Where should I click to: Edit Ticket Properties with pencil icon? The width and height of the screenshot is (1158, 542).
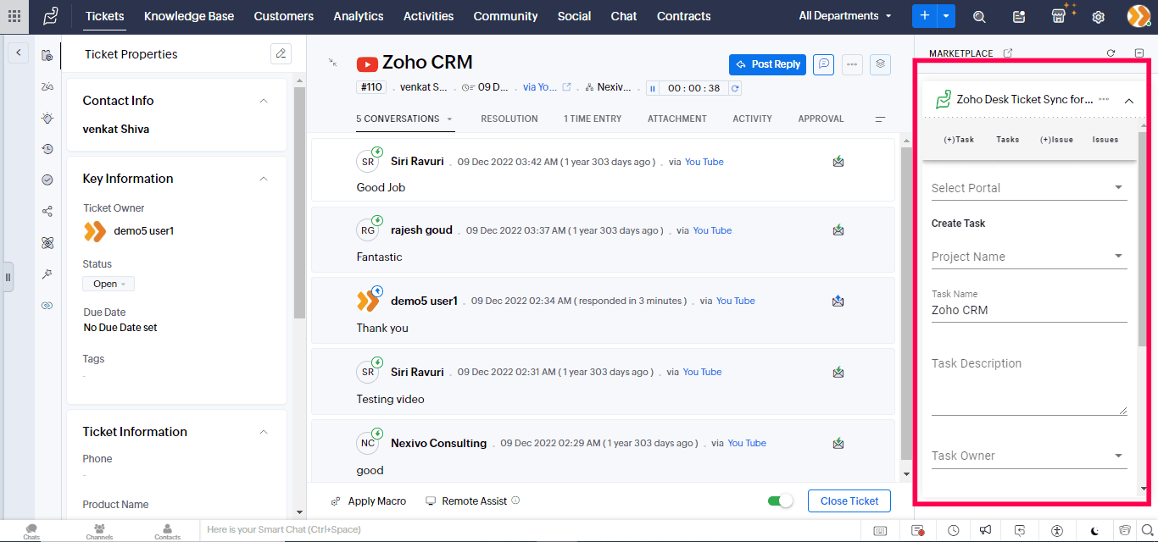point(281,53)
